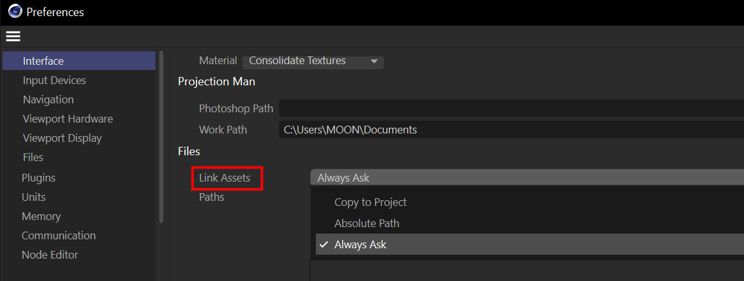The image size is (744, 281).
Task: Pick the Absolute Path option
Action: click(367, 223)
